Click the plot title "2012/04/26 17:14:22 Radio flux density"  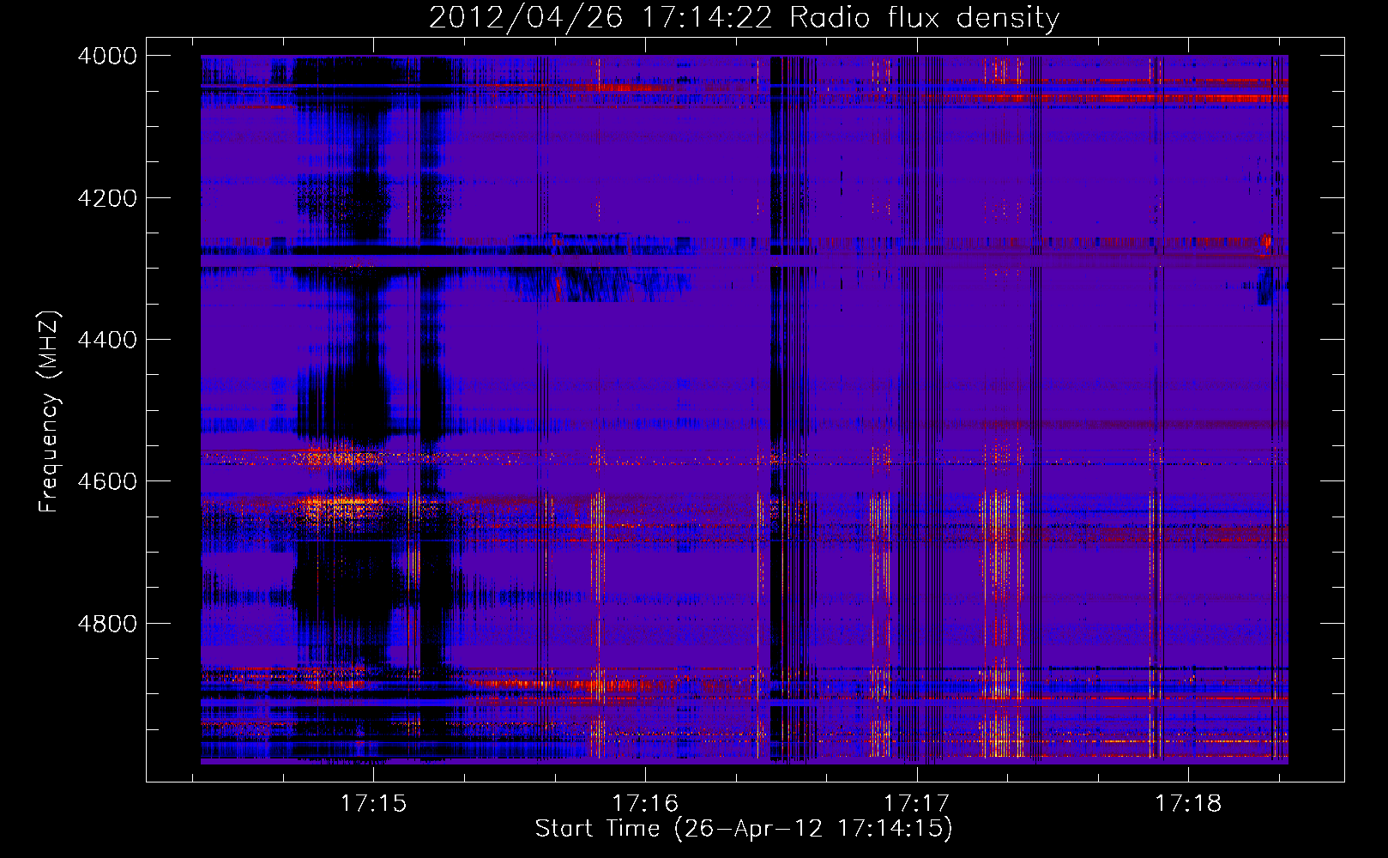[744, 18]
